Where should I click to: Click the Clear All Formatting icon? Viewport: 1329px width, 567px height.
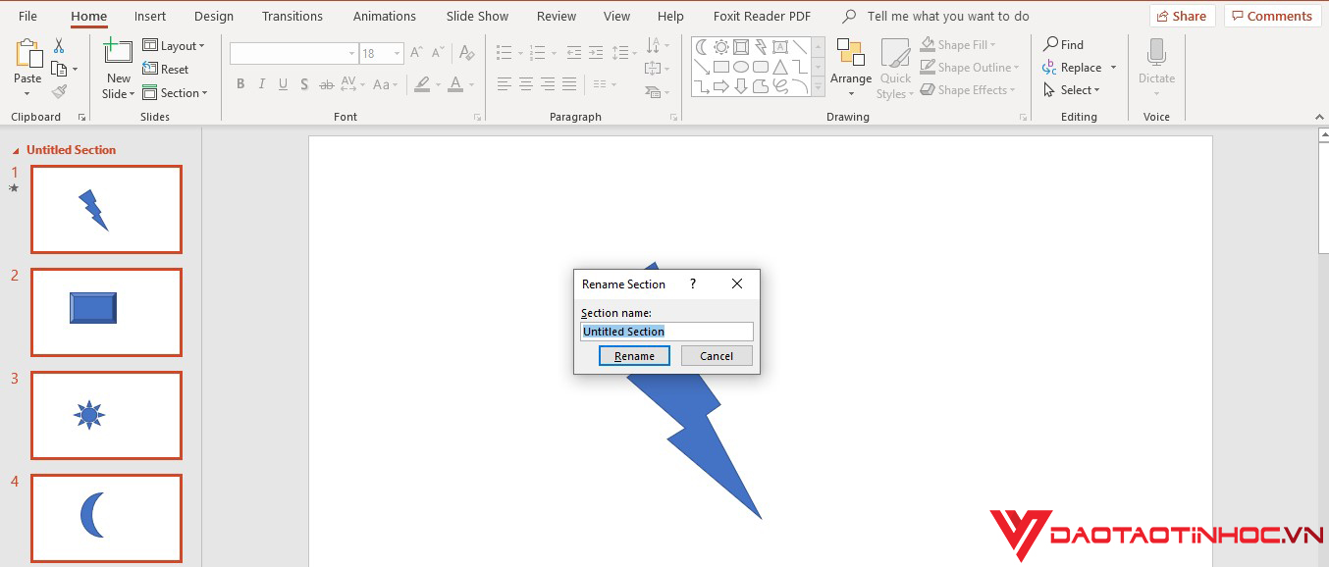(466, 53)
